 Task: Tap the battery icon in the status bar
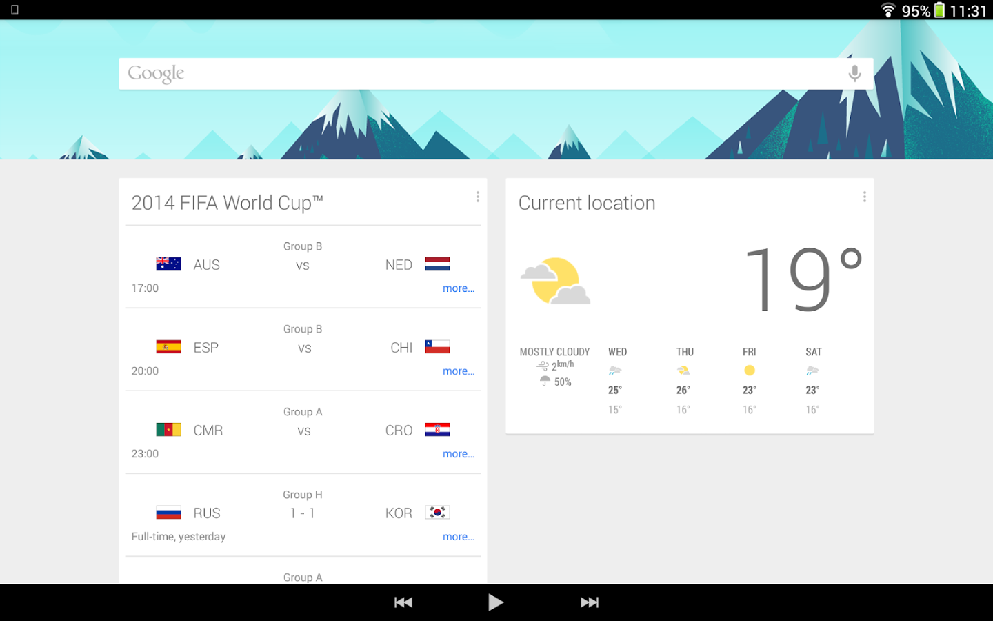pos(941,10)
